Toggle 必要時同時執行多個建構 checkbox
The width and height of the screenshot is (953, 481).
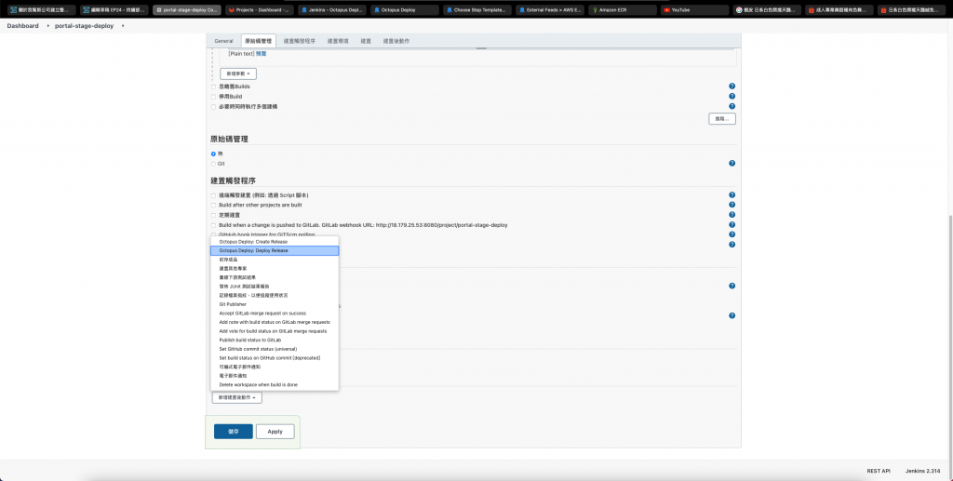213,107
